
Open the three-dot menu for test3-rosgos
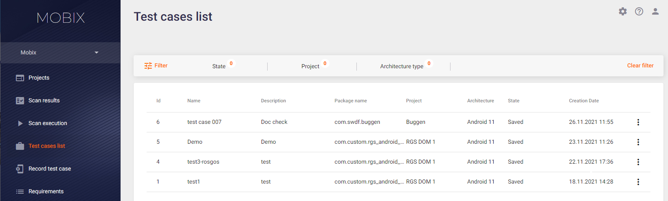(638, 162)
